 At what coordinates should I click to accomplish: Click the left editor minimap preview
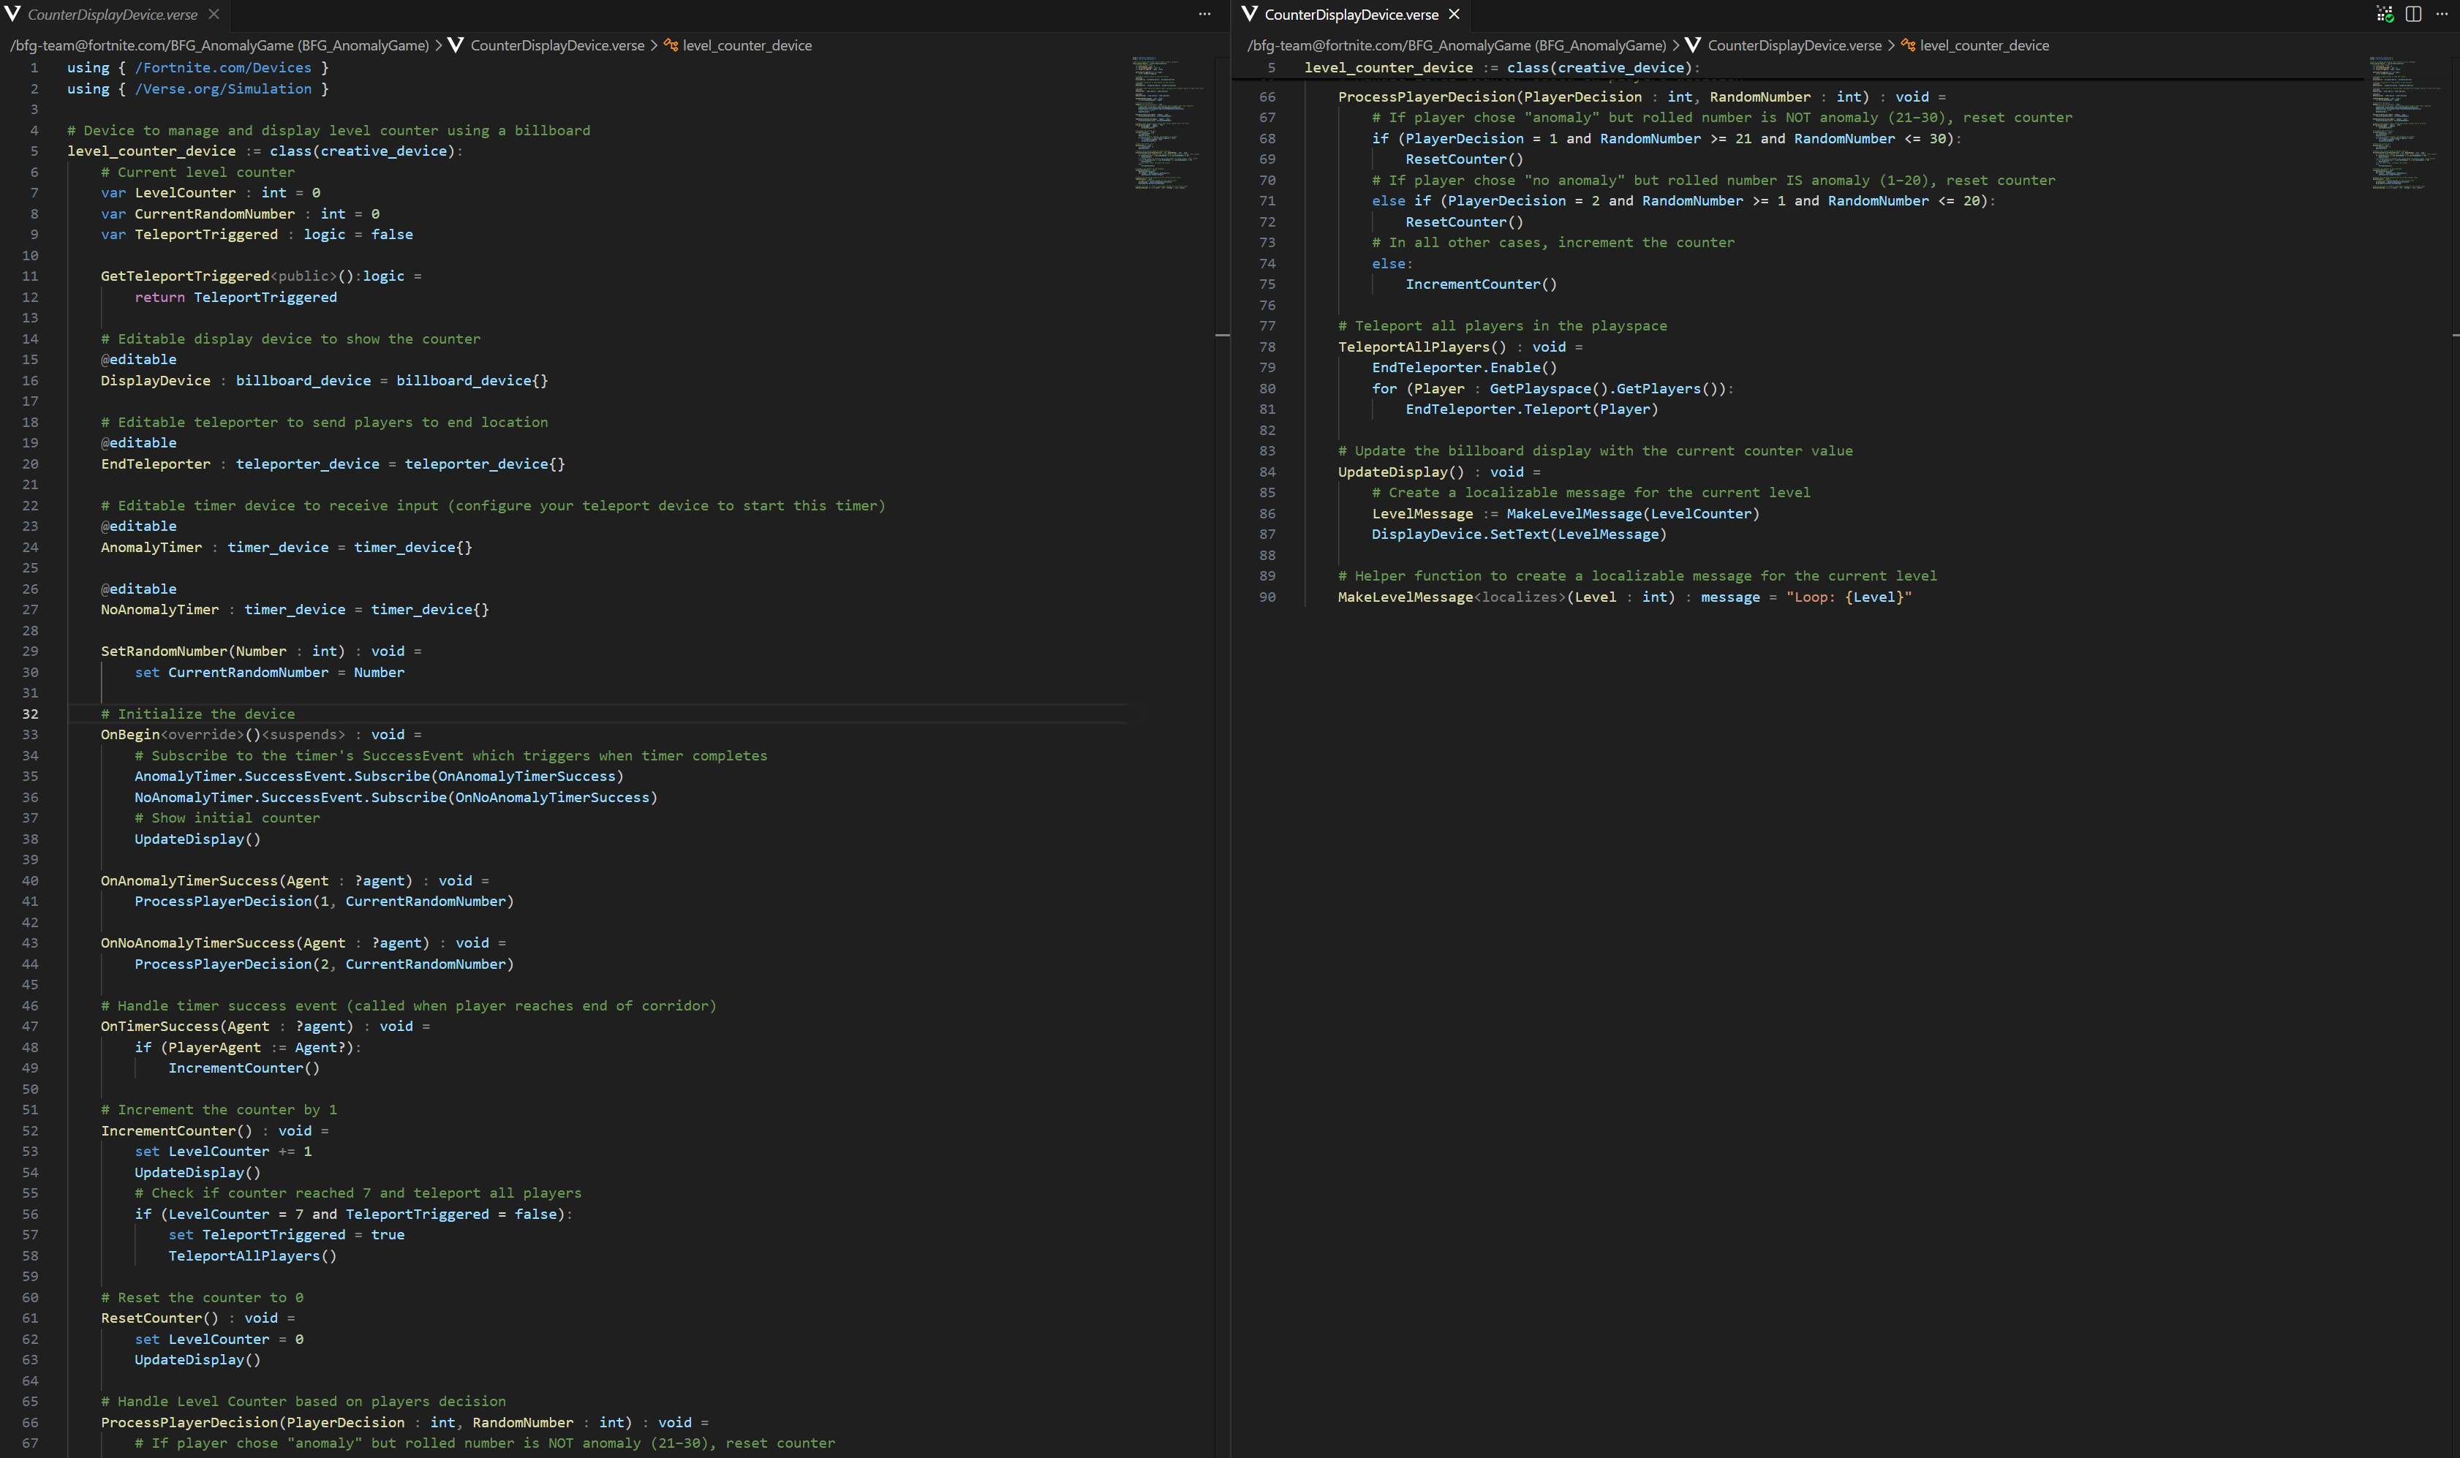[1169, 123]
